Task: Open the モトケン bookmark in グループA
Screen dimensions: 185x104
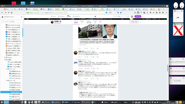Action: (x=15, y=78)
